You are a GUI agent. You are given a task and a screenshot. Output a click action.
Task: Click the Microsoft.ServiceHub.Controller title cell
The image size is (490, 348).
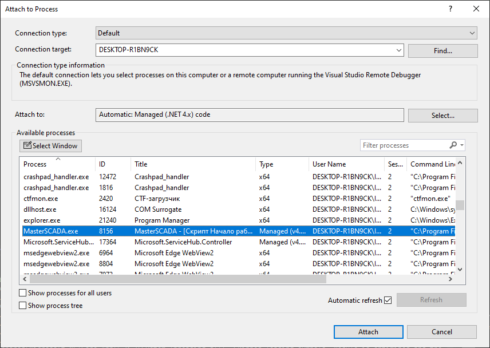tap(183, 242)
